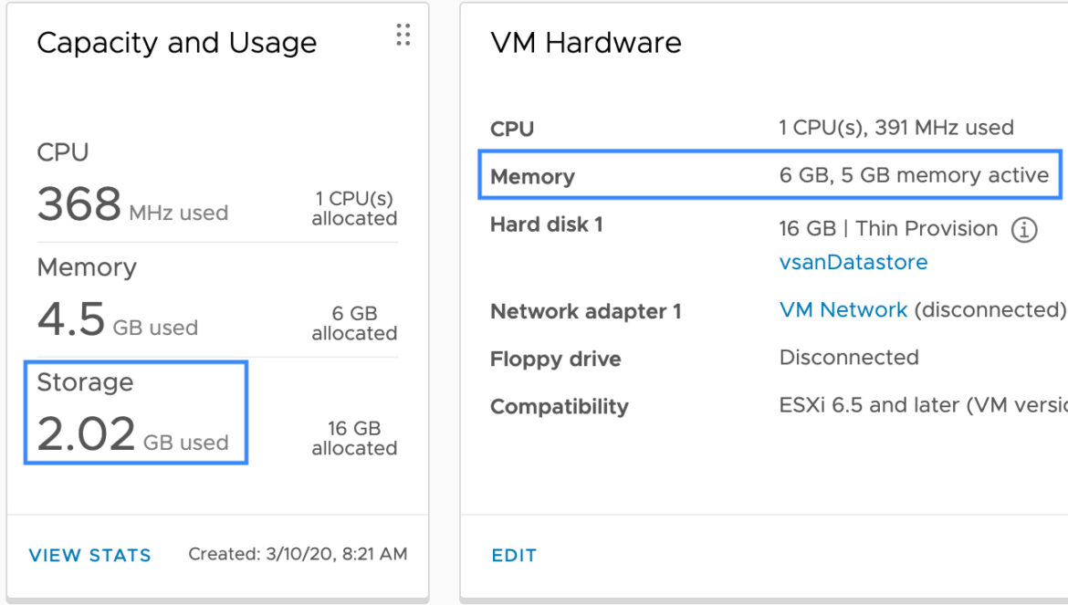Click the Floppy drive row

[x=770, y=358]
